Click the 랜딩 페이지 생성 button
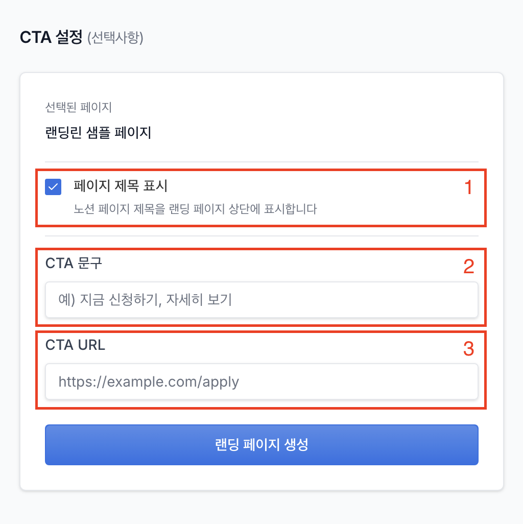523x524 pixels. coord(261,444)
